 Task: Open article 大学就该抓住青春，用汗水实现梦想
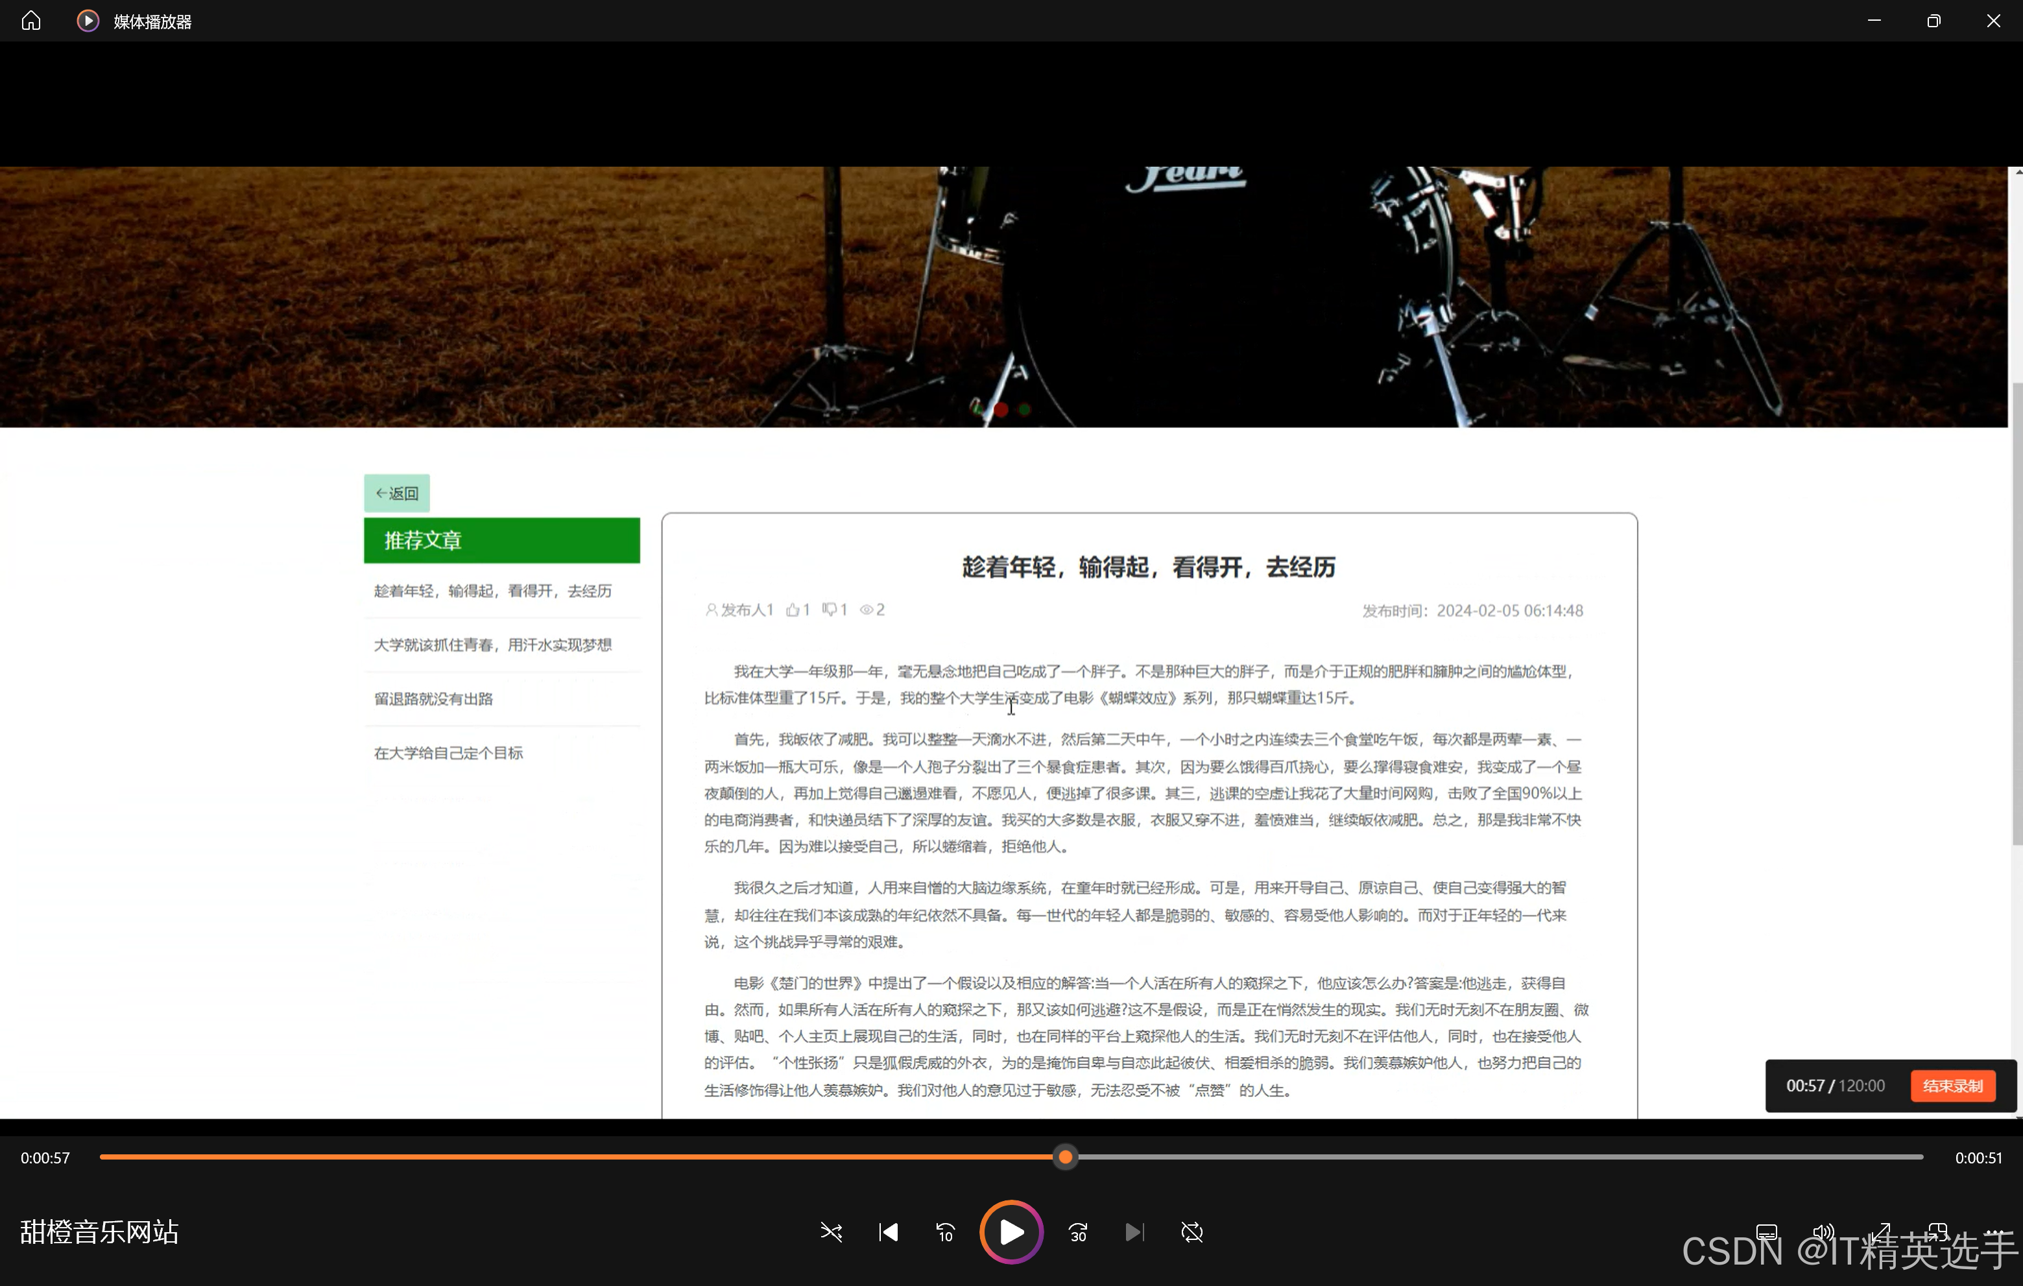[492, 645]
